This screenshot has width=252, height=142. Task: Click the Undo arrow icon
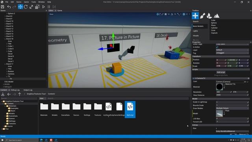(9, 7)
